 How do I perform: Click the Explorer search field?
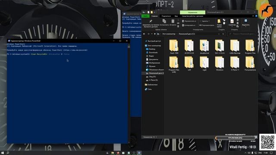click(241, 34)
